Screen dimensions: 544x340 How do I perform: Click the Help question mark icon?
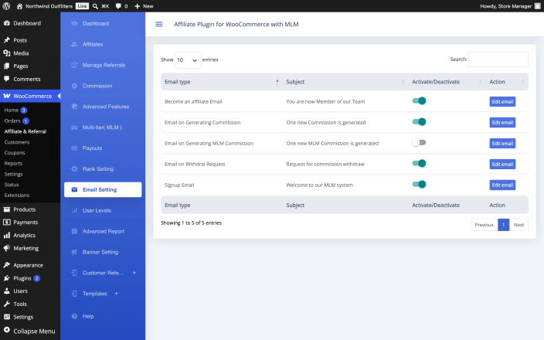tap(74, 316)
